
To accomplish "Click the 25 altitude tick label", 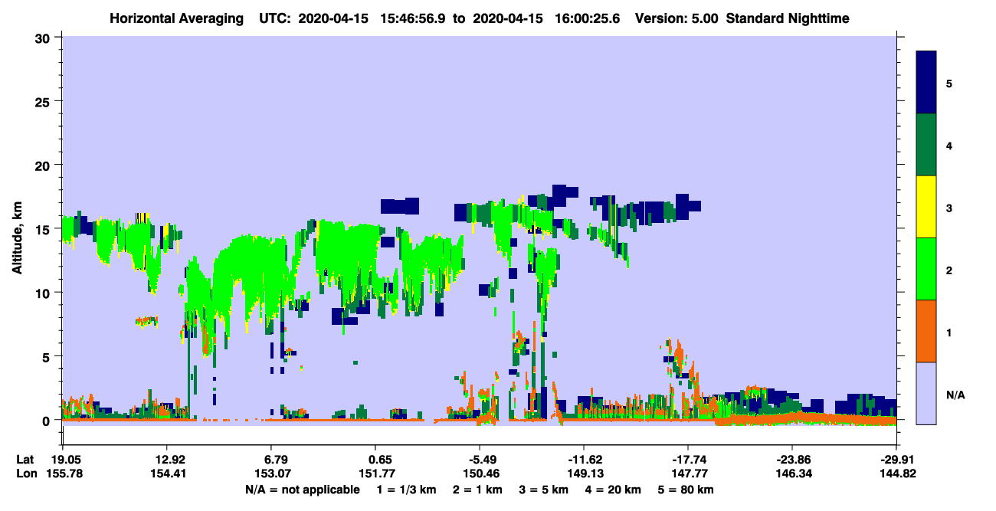I will 44,101.
